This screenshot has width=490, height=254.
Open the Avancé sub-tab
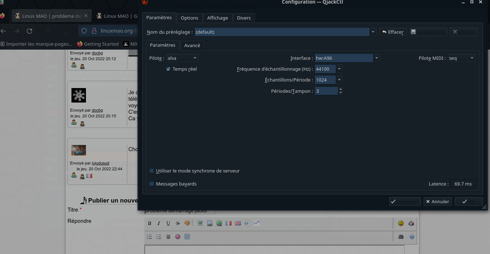[x=192, y=45]
